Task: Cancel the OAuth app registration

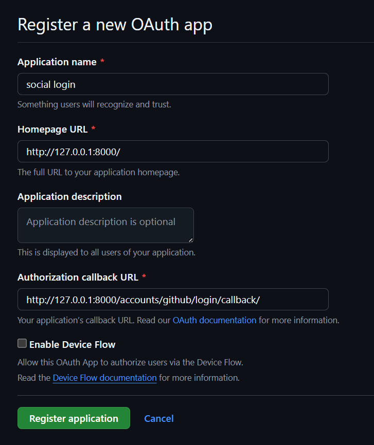Action: [x=158, y=418]
